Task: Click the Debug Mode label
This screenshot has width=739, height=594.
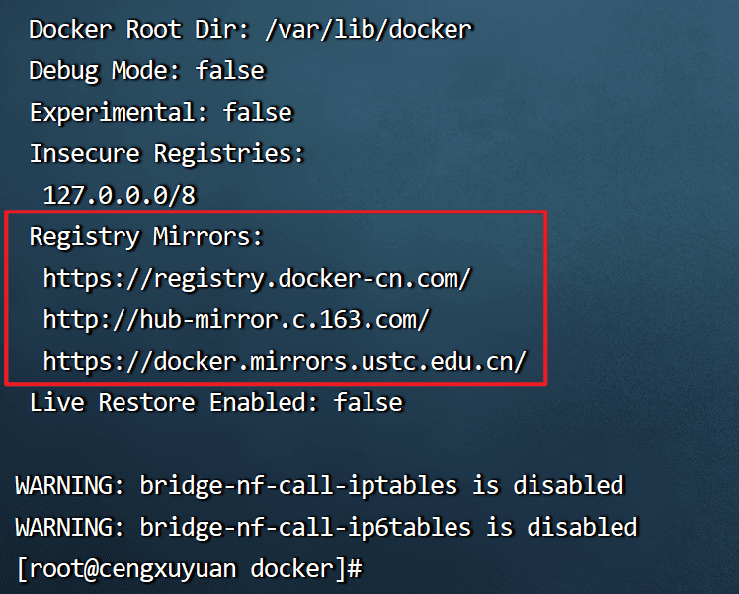Action: click(104, 70)
